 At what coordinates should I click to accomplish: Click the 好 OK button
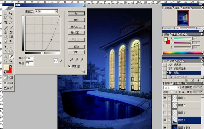click(76, 13)
